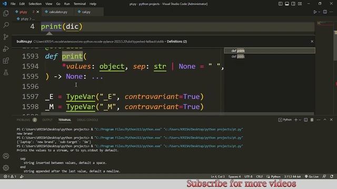
Task: Toggle bottom panel layout icon
Action: (x=286, y=4)
